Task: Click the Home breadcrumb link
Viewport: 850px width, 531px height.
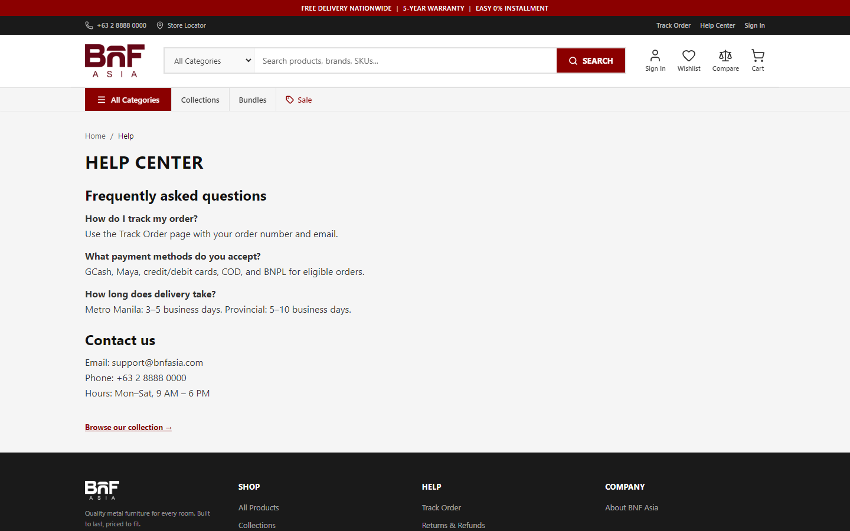Action: coord(95,136)
